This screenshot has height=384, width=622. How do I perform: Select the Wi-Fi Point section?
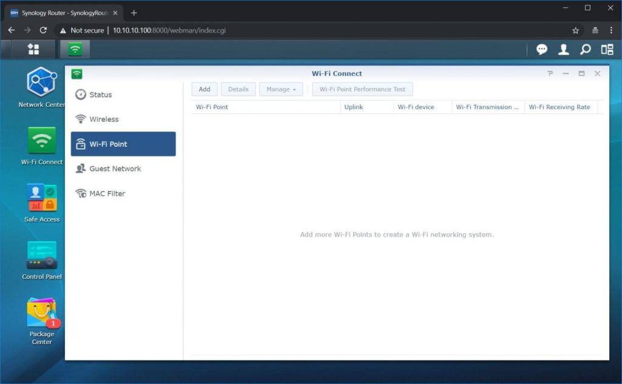123,144
